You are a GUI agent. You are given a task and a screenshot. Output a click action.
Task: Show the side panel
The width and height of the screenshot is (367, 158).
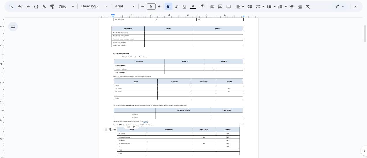pos(364,151)
